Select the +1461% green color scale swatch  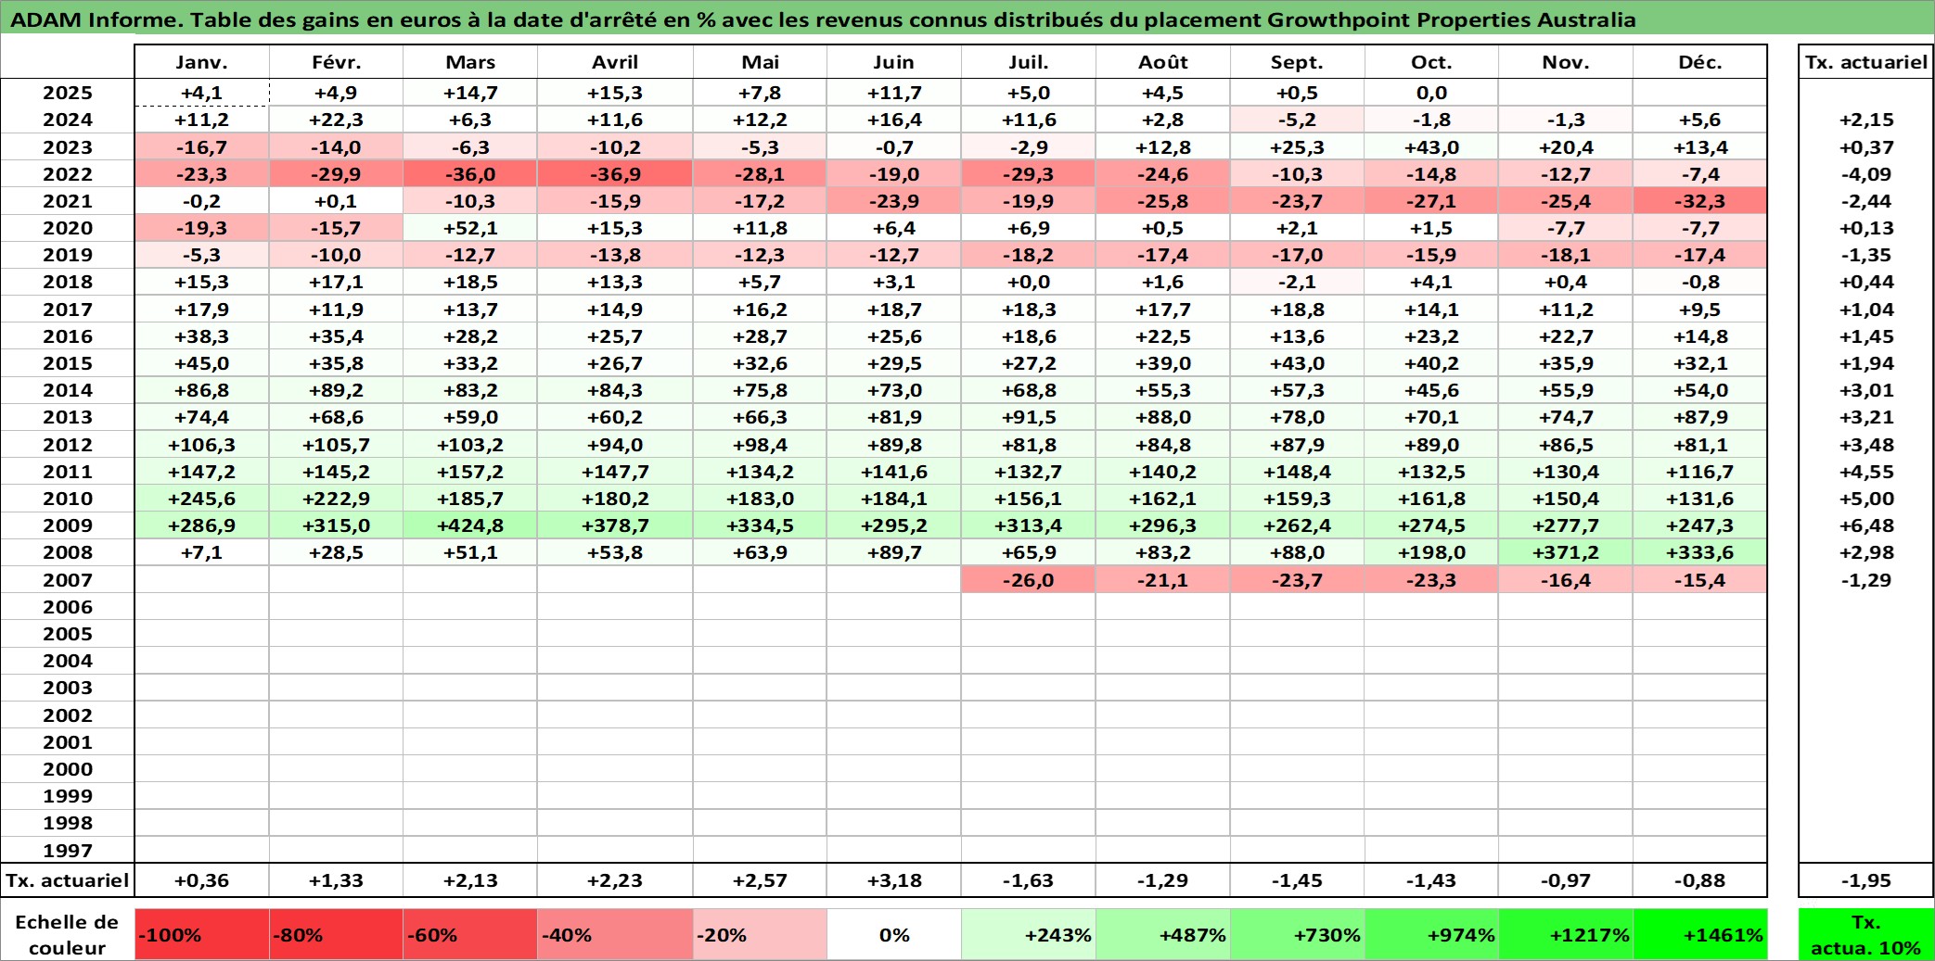click(x=1700, y=934)
